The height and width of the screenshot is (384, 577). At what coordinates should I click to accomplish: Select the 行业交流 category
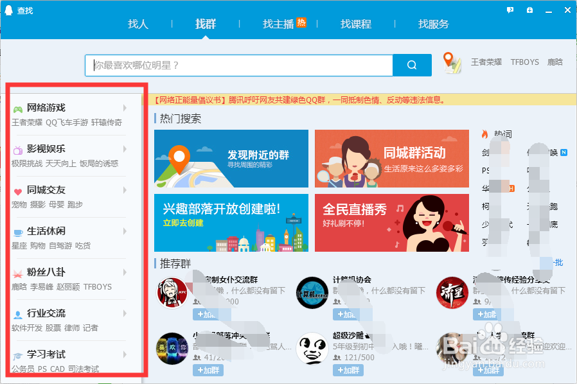(46, 313)
